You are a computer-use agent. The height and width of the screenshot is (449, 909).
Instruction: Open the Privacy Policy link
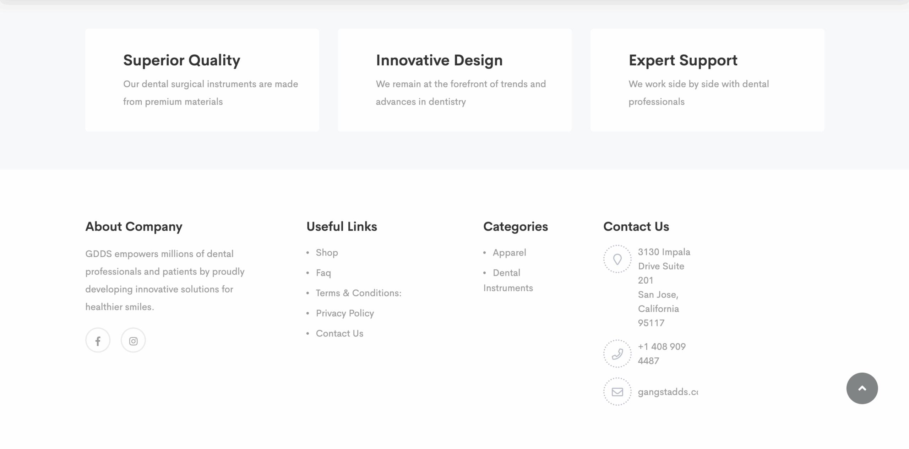pyautogui.click(x=345, y=313)
